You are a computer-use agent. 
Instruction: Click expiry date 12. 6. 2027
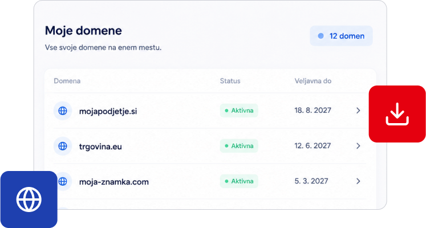[313, 145]
